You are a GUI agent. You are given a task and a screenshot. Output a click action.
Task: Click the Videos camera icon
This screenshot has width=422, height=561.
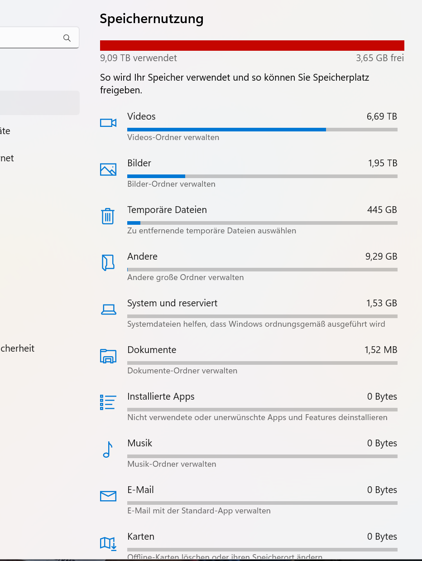108,123
